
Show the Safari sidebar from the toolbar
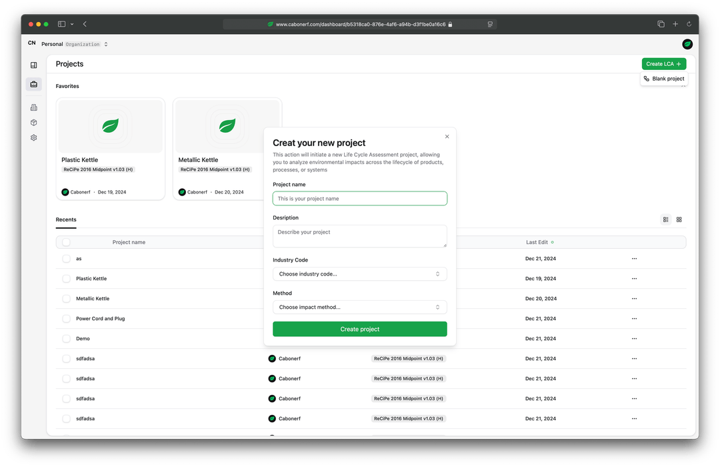coord(61,24)
